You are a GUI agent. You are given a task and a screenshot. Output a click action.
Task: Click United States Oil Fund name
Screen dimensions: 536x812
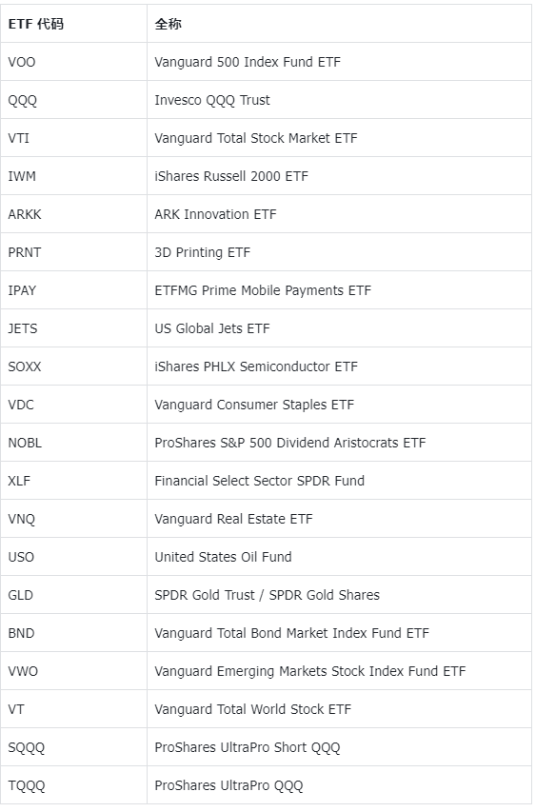point(223,557)
